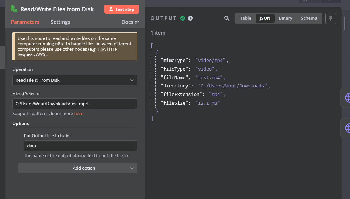
Task: Click the "1 item" count text
Action: pyautogui.click(x=158, y=33)
